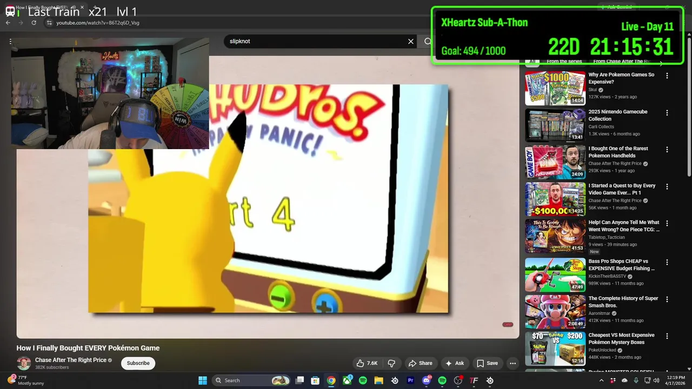Click video title How I Finally Bought EVERY Pokémon Game
Image resolution: width=692 pixels, height=389 pixels.
[x=88, y=348]
